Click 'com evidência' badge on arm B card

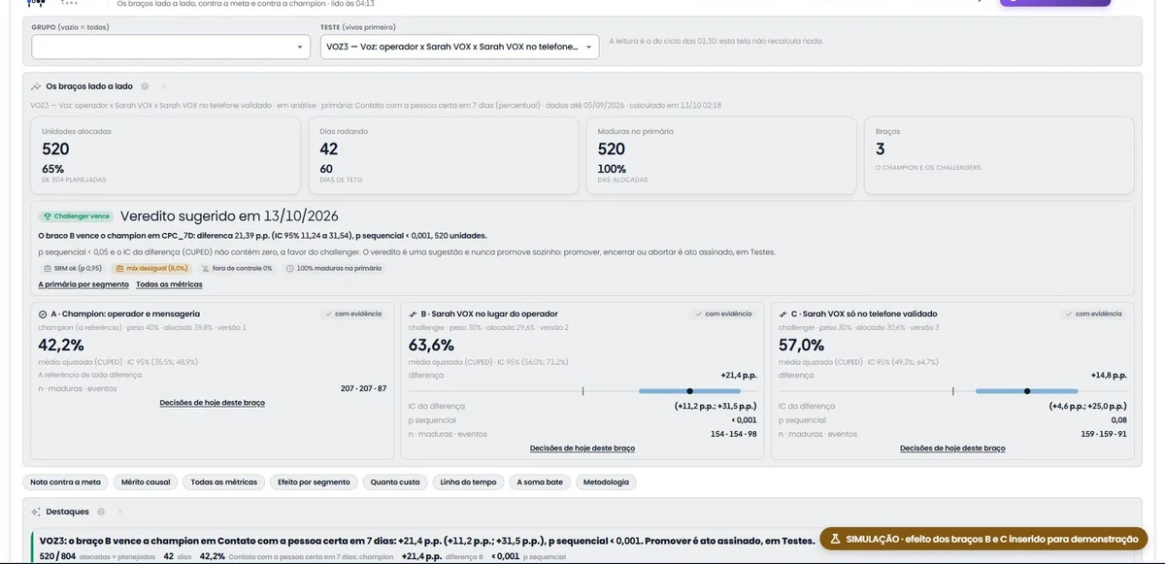(x=724, y=314)
